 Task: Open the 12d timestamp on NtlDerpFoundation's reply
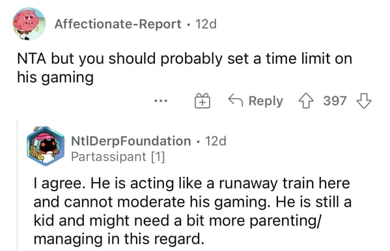[216, 141]
